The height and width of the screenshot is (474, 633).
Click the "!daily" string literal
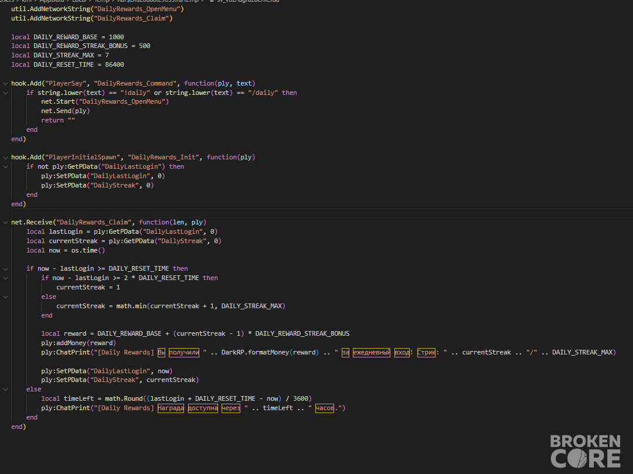coord(135,93)
